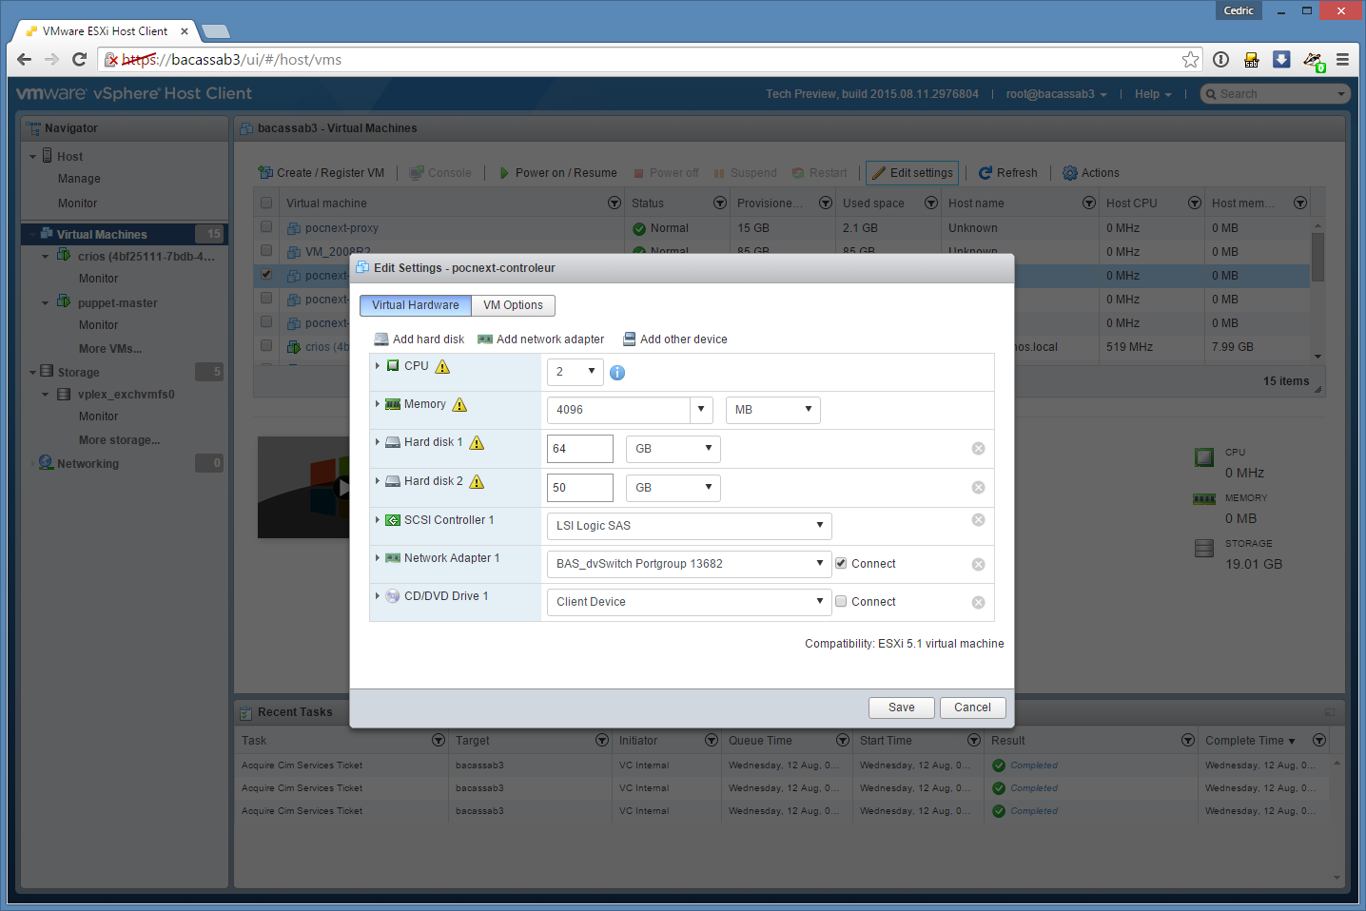Click the CPU info icon

617,373
